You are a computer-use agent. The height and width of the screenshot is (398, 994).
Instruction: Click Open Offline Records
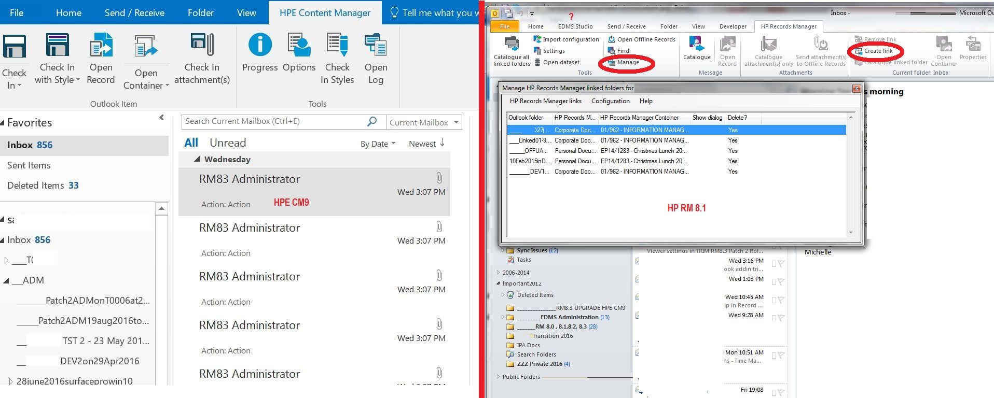pos(641,39)
